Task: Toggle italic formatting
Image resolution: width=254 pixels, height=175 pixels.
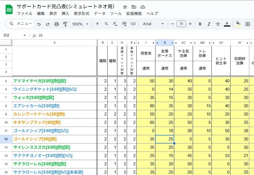Action: coord(209,24)
